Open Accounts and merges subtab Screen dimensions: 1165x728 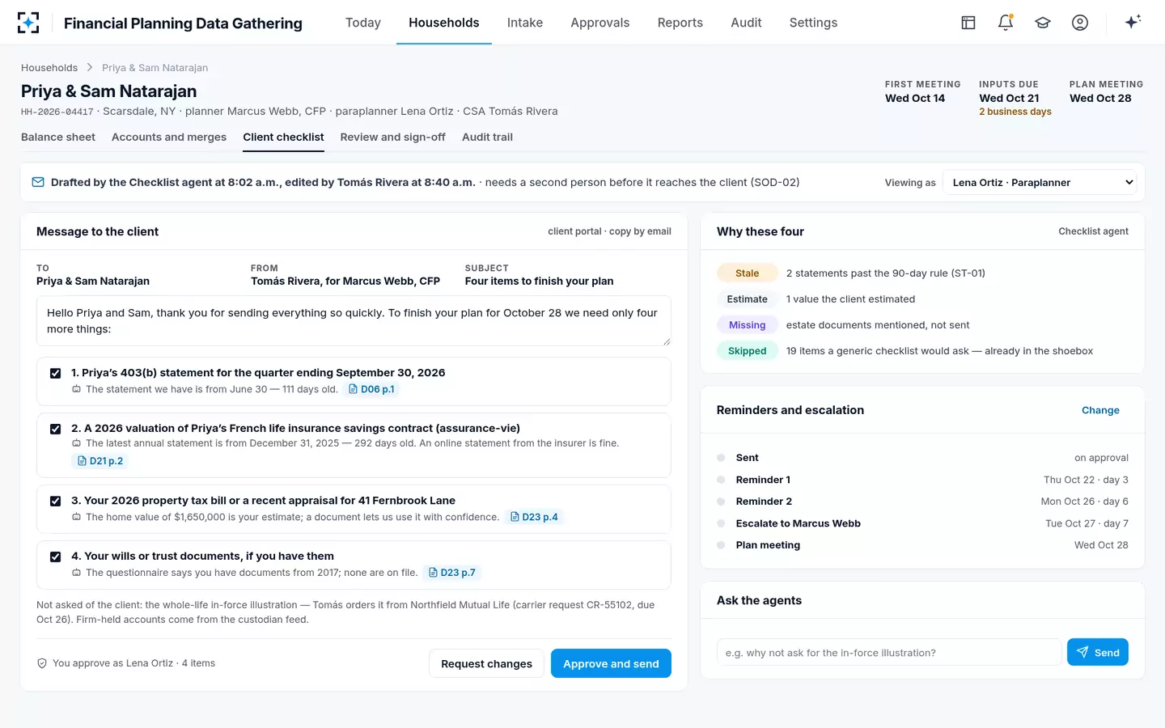click(x=169, y=138)
